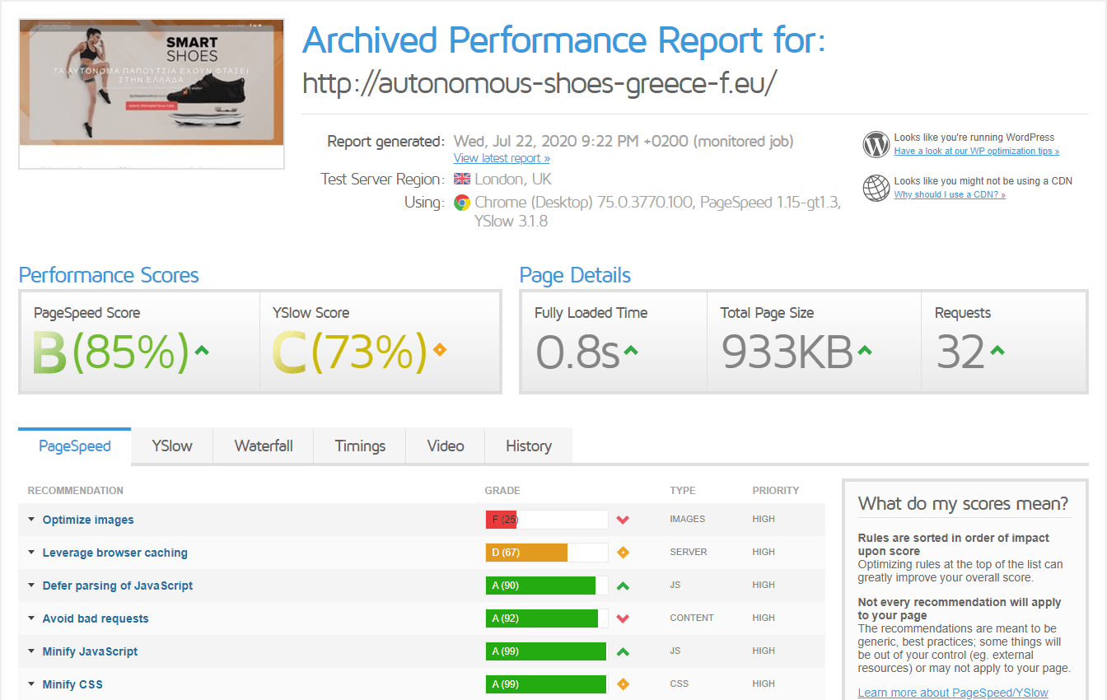Viewport: 1107px width, 700px height.
Task: Click green arrow next to Fully Loaded Time
Action: coord(631,350)
